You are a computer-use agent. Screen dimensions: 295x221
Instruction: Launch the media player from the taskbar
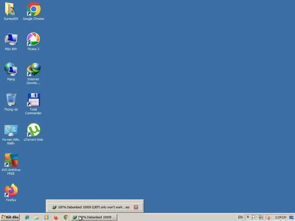coord(46,217)
